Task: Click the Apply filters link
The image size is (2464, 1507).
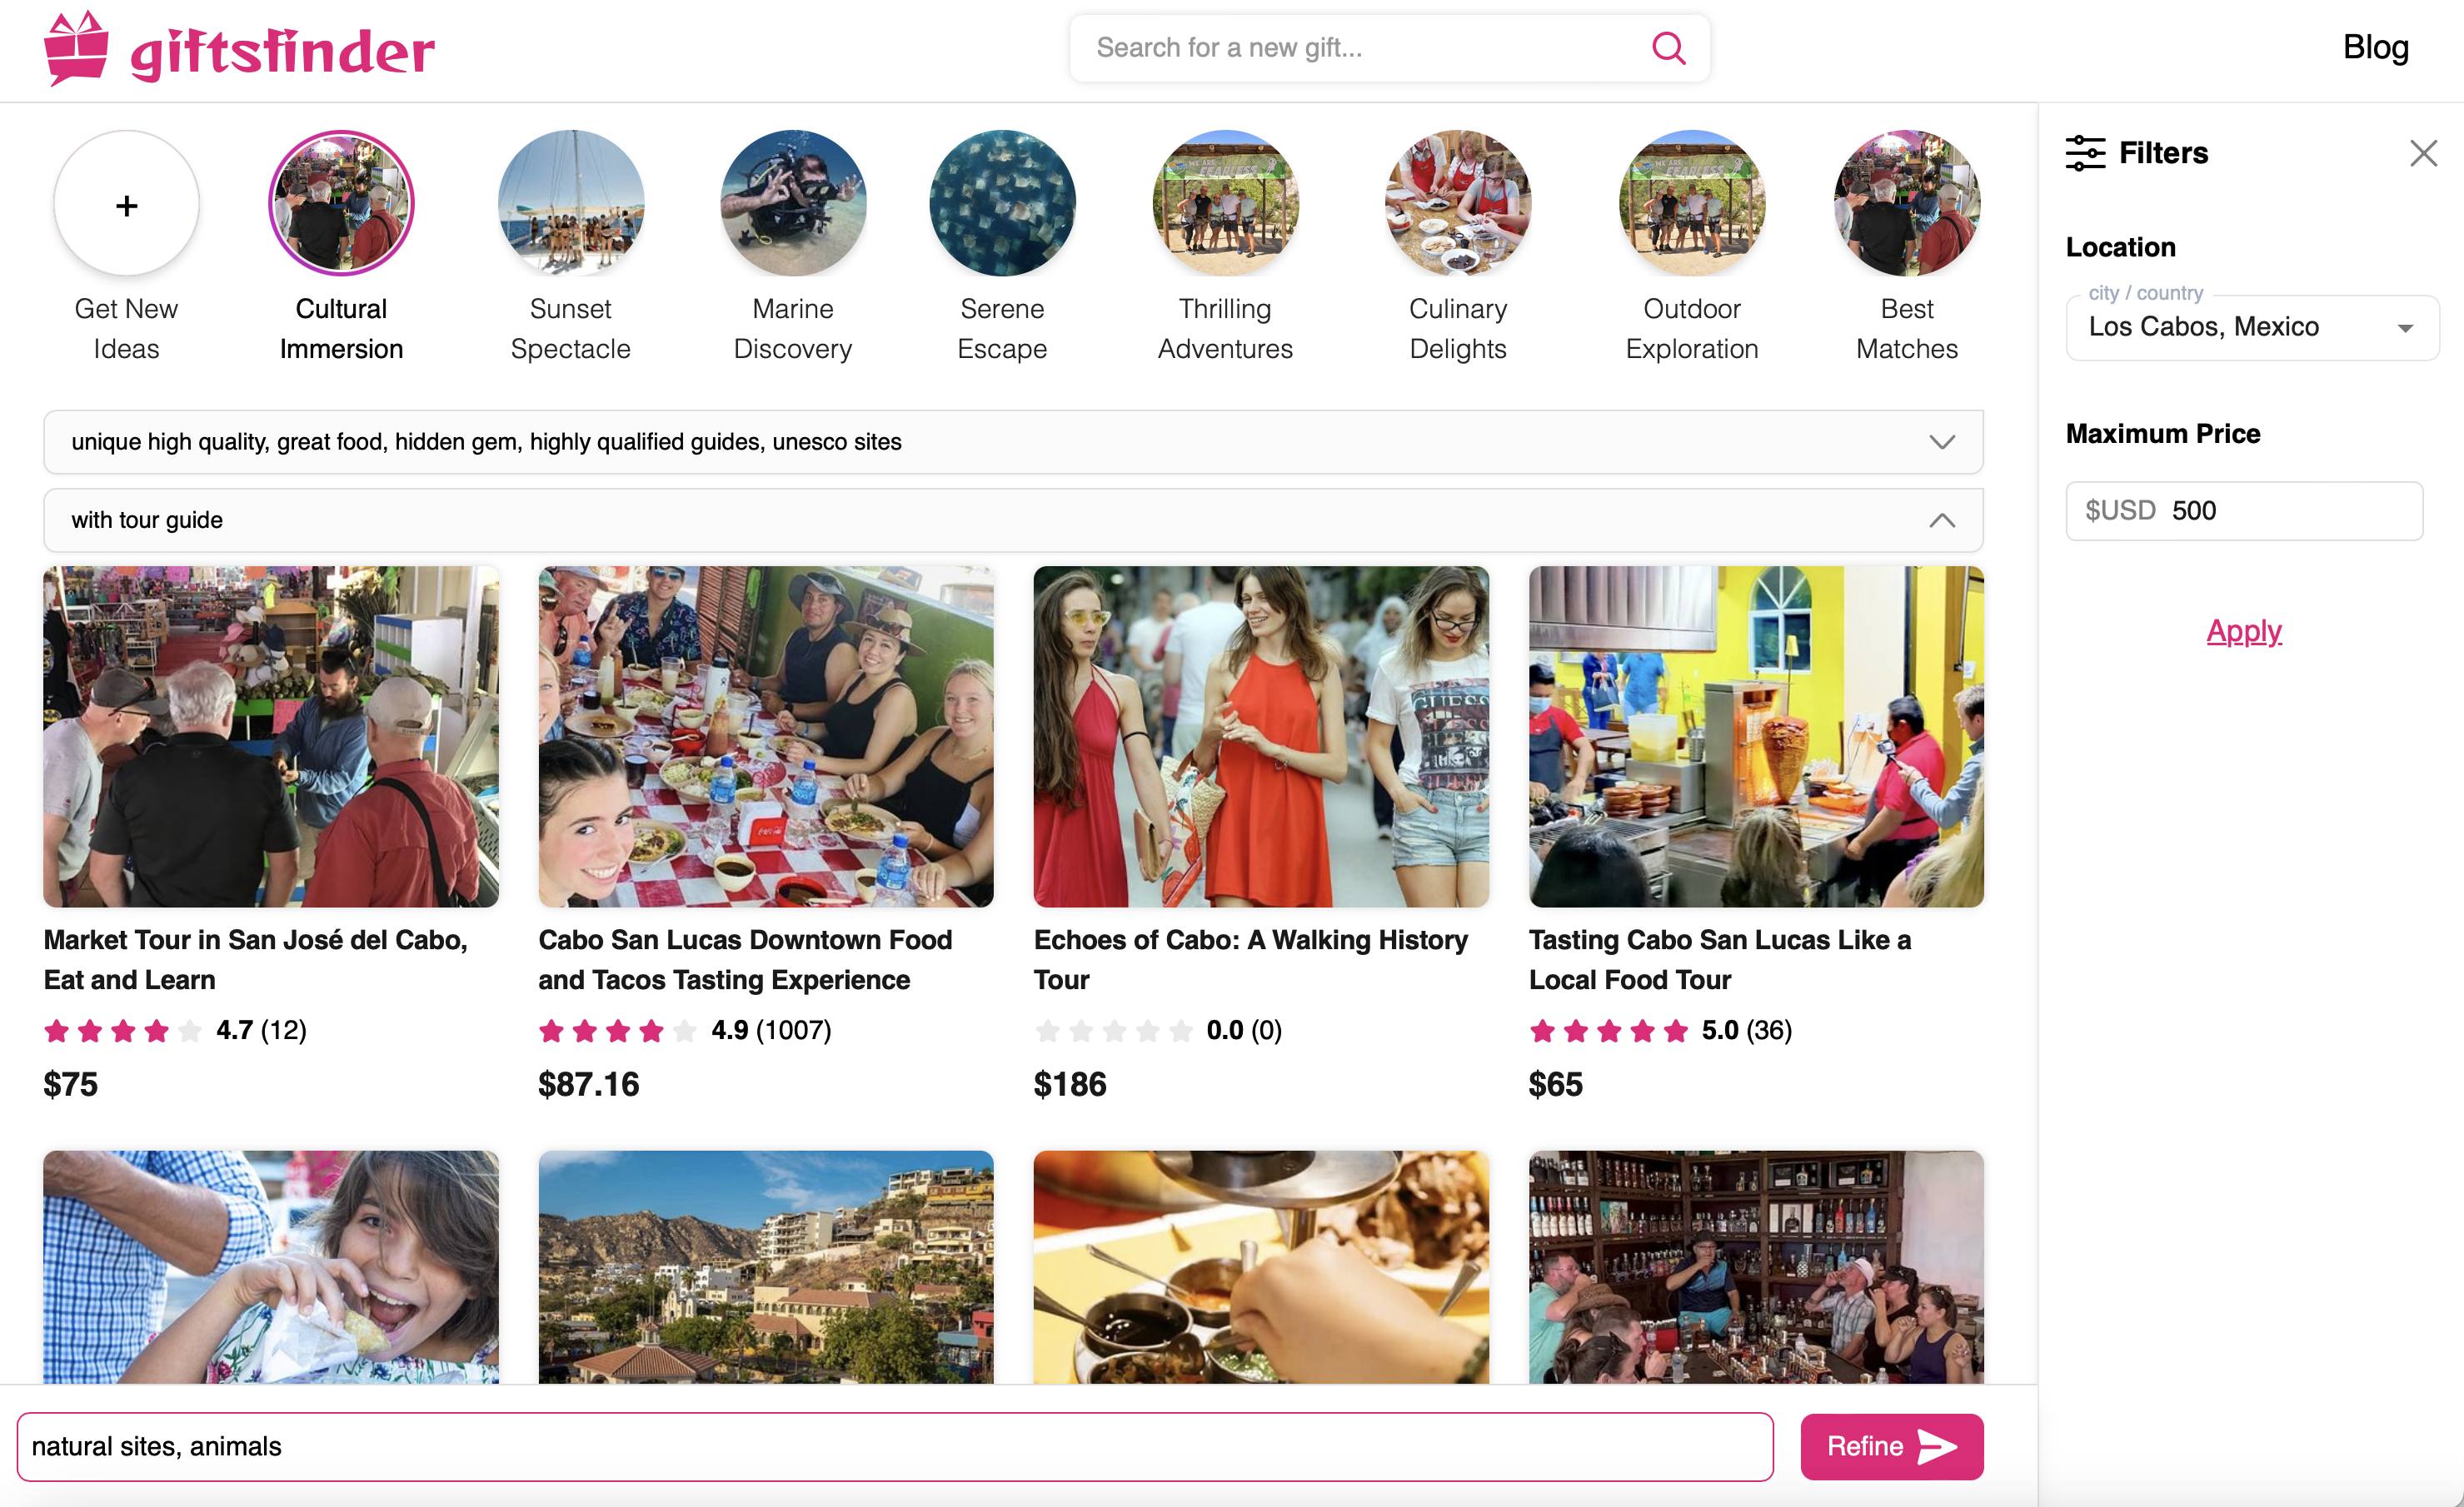Action: (x=2243, y=630)
